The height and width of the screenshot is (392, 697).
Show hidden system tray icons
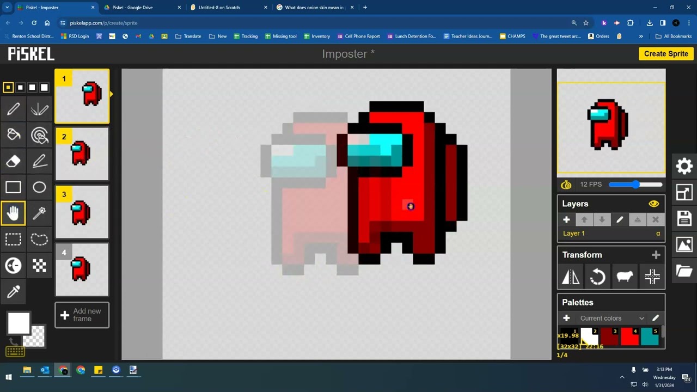(x=622, y=377)
